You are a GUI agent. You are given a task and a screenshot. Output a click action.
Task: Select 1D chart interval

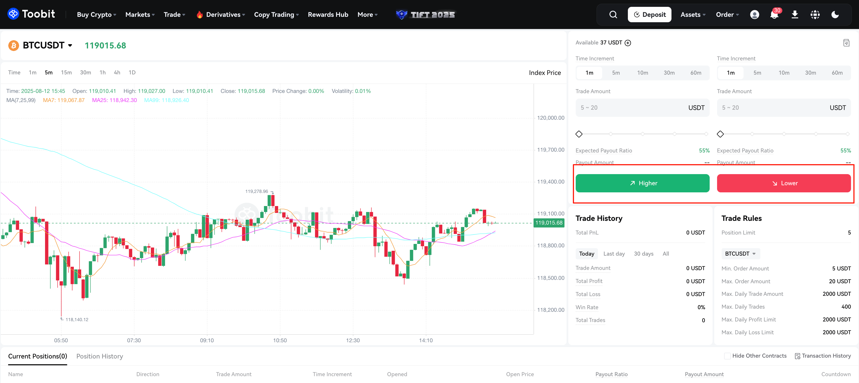(132, 72)
